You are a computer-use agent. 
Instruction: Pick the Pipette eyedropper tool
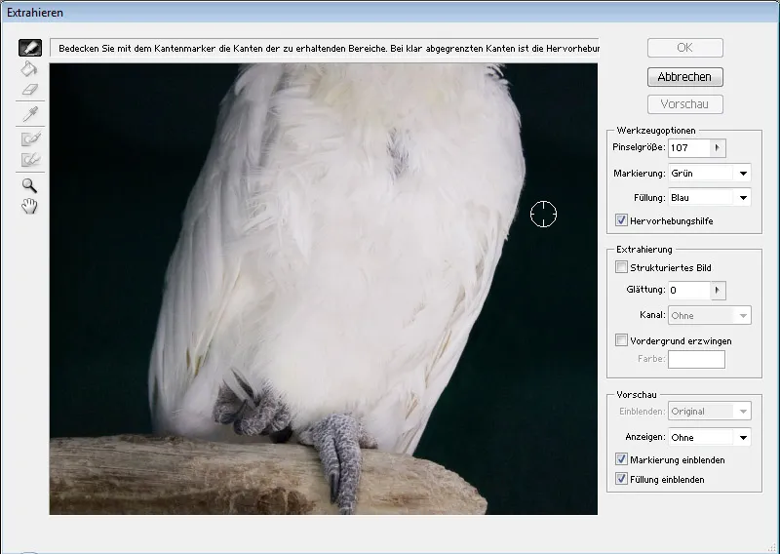(x=30, y=115)
